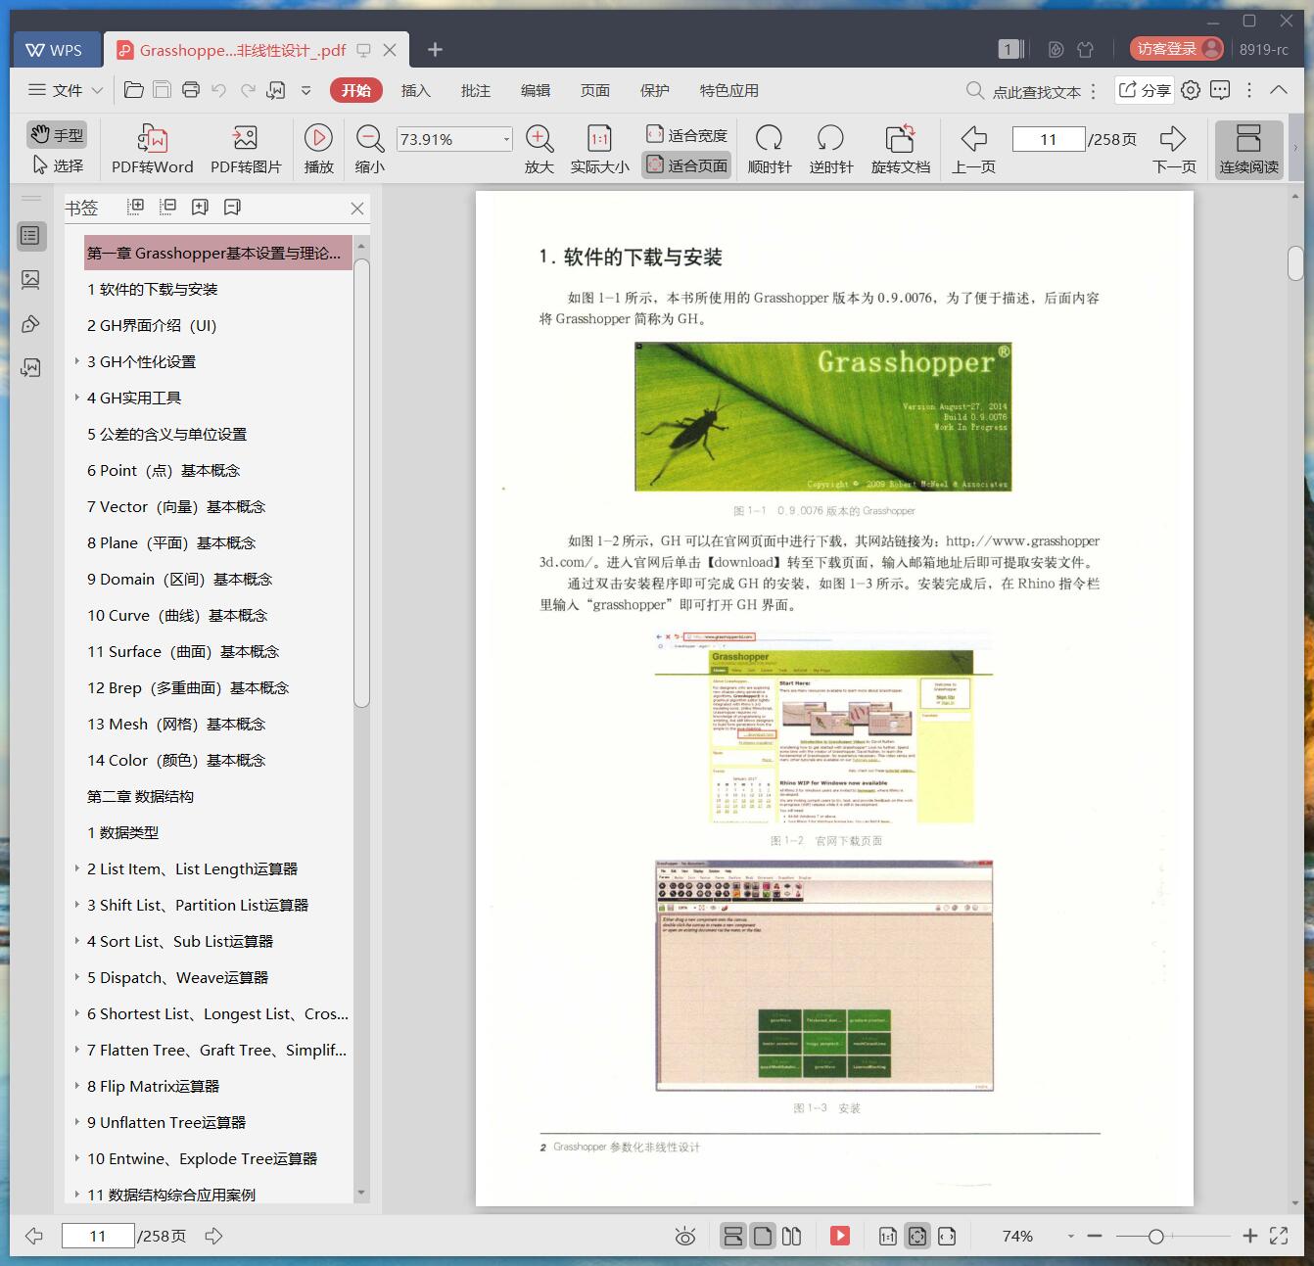
Task: Rotate page counterclockwise (逆时针)
Action: tap(830, 150)
